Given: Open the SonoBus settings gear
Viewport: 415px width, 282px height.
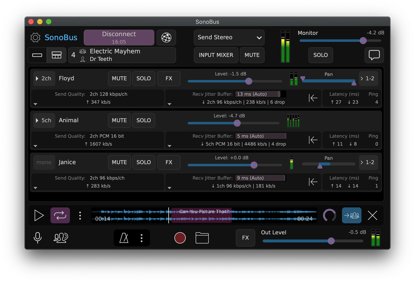Looking at the screenshot, I should tap(35, 37).
